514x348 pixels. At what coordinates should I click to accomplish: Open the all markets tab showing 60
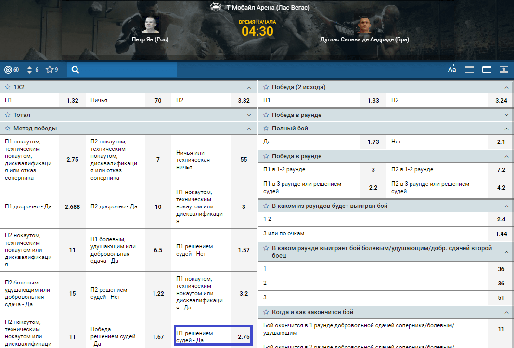point(12,70)
